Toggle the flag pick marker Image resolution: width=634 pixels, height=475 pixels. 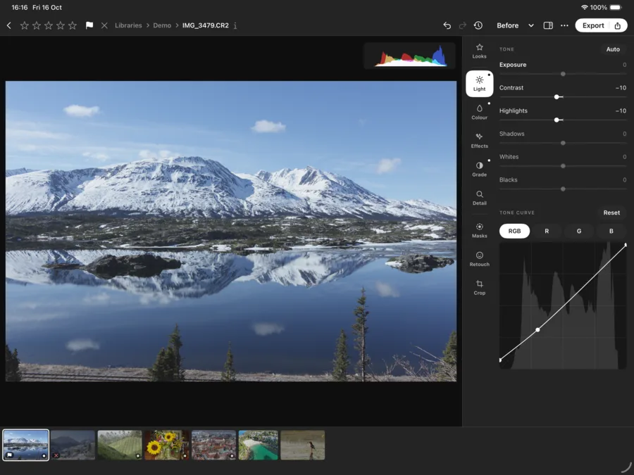coord(89,25)
